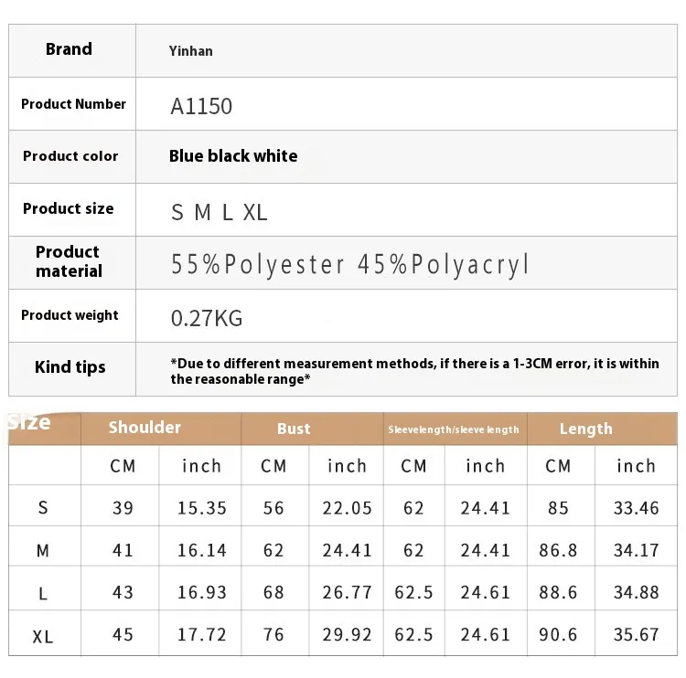The width and height of the screenshot is (686, 678).
Task: Click the Brand label cell
Action: (x=70, y=49)
